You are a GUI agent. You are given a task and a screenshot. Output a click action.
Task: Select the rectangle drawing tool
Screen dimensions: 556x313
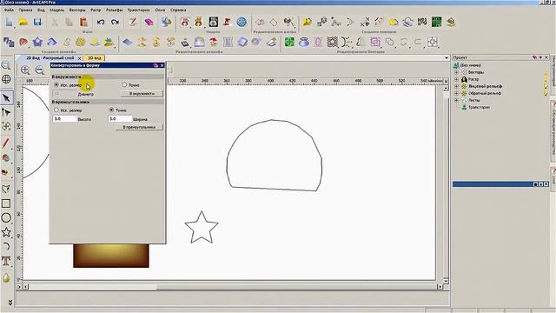pos(6,203)
